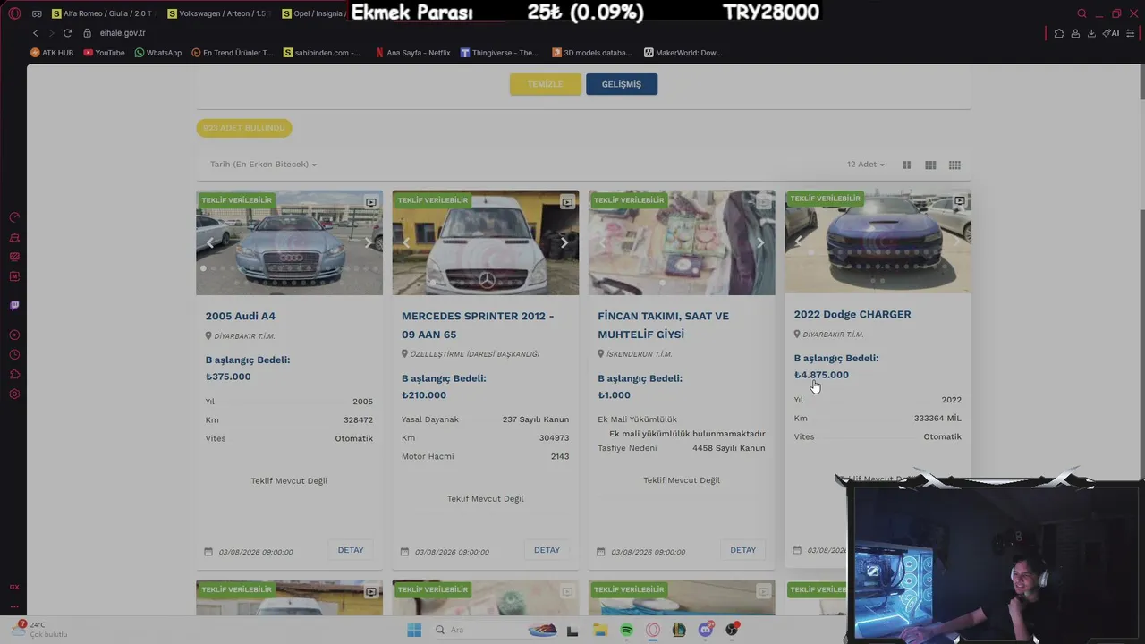Viewport: 1145px width, 644px height.
Task: Switch to the Alfa Romeo / Giulia tab
Action: pos(102,13)
